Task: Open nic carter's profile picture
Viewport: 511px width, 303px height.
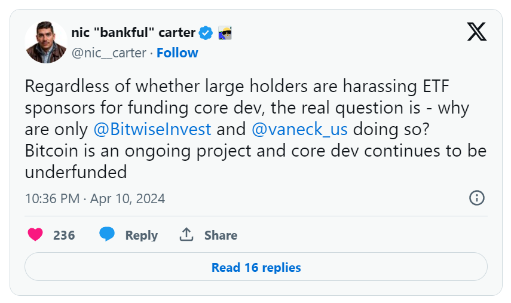Action: pos(46,42)
